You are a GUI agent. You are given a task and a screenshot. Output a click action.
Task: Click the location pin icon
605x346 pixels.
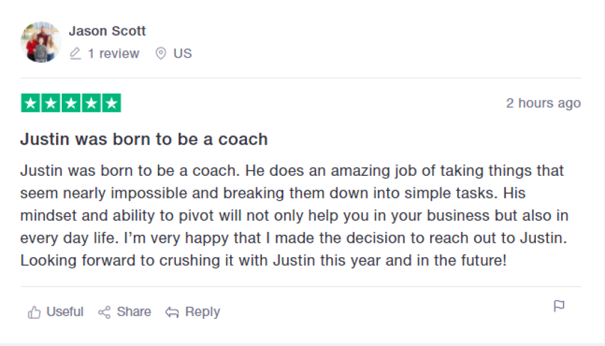[161, 54]
